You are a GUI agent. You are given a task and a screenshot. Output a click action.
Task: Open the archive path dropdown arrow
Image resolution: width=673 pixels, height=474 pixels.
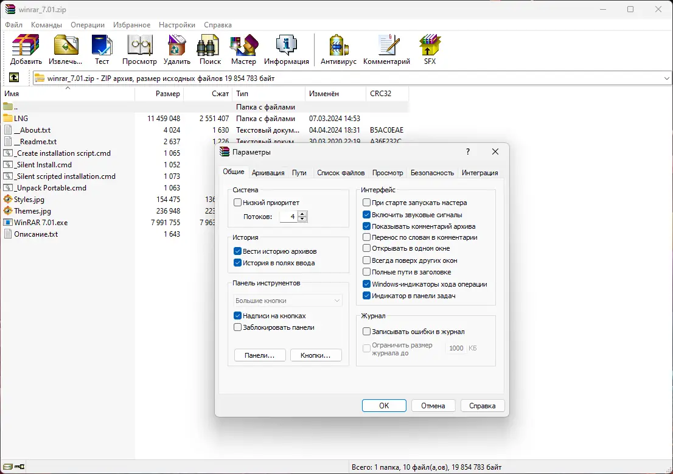pyautogui.click(x=666, y=78)
